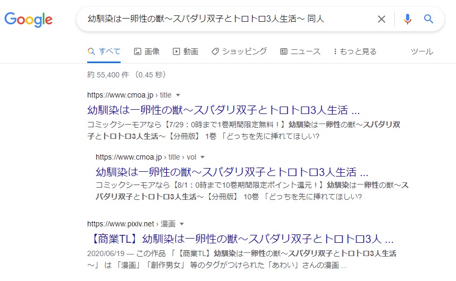This screenshot has height=281, width=456.
Task: Submit the query with the magnifier icon
Action: [x=428, y=19]
